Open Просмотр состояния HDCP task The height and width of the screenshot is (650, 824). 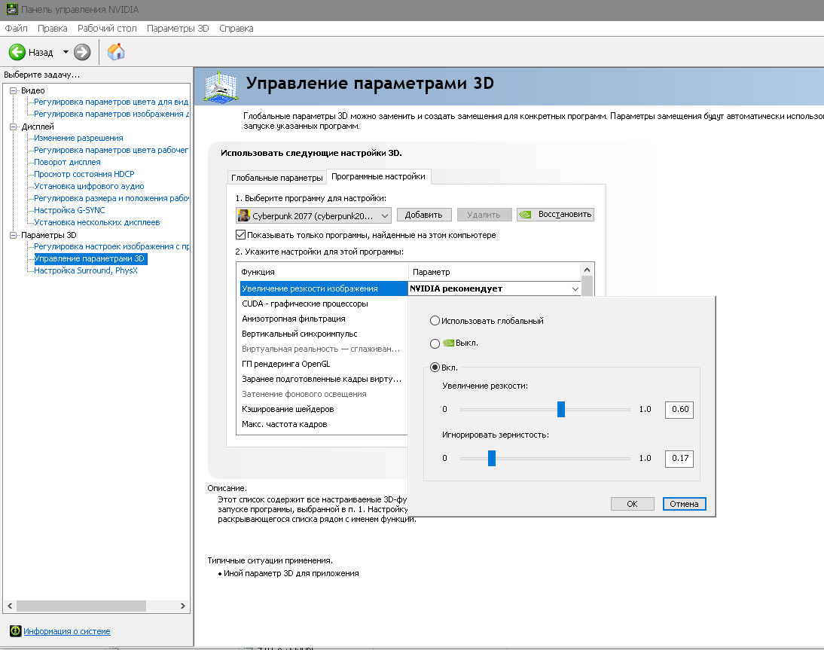coord(84,174)
